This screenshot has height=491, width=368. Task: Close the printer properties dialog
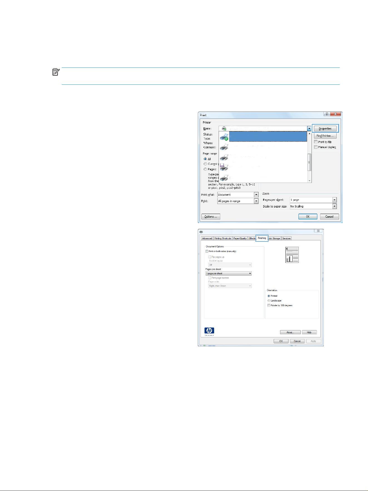click(318, 231)
